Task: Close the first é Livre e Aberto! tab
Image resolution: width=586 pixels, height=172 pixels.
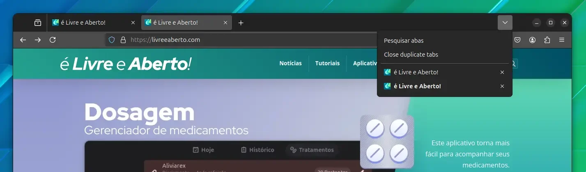Action: click(133, 23)
